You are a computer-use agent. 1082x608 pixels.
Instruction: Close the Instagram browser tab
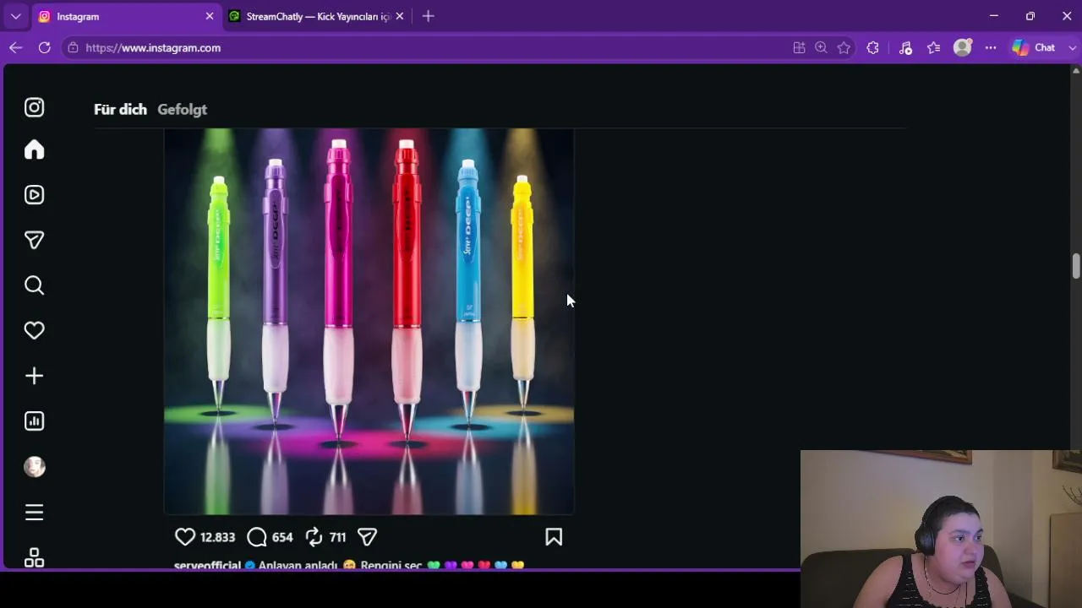pos(210,16)
